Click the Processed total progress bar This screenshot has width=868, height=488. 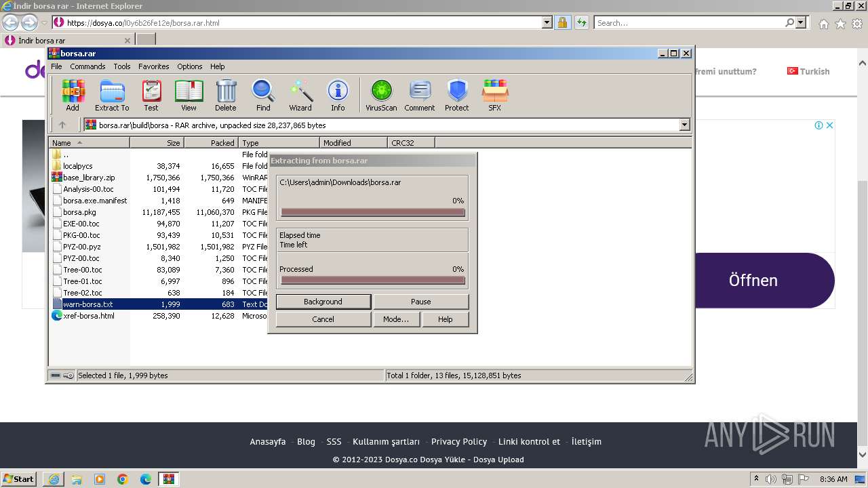(x=373, y=280)
